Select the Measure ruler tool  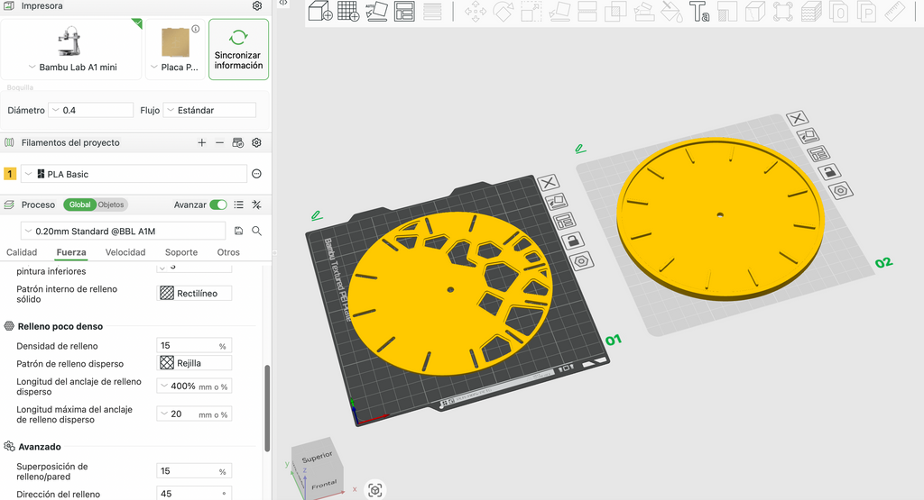click(894, 12)
